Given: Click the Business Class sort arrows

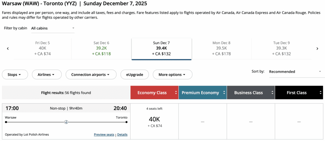Looking at the screenshot, I should (x=272, y=93).
